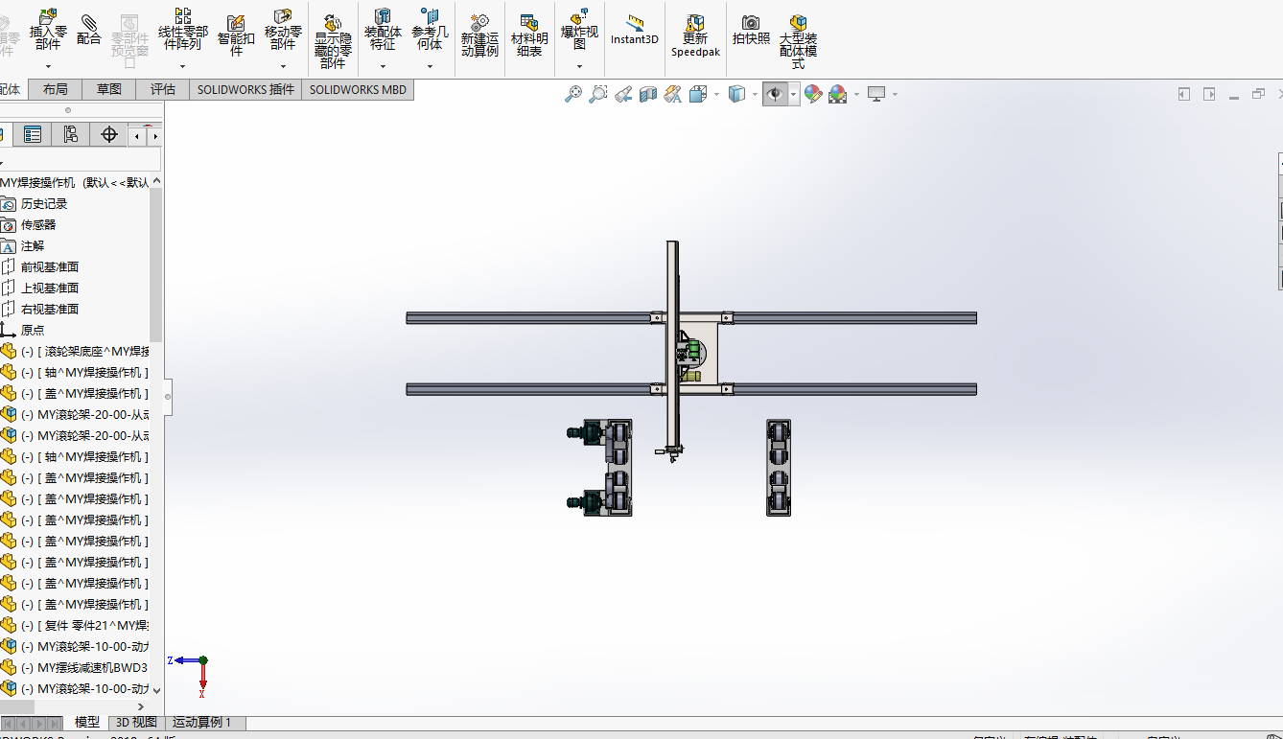This screenshot has width=1283, height=739.
Task: Click the 原点 origin item
Action: 33,330
